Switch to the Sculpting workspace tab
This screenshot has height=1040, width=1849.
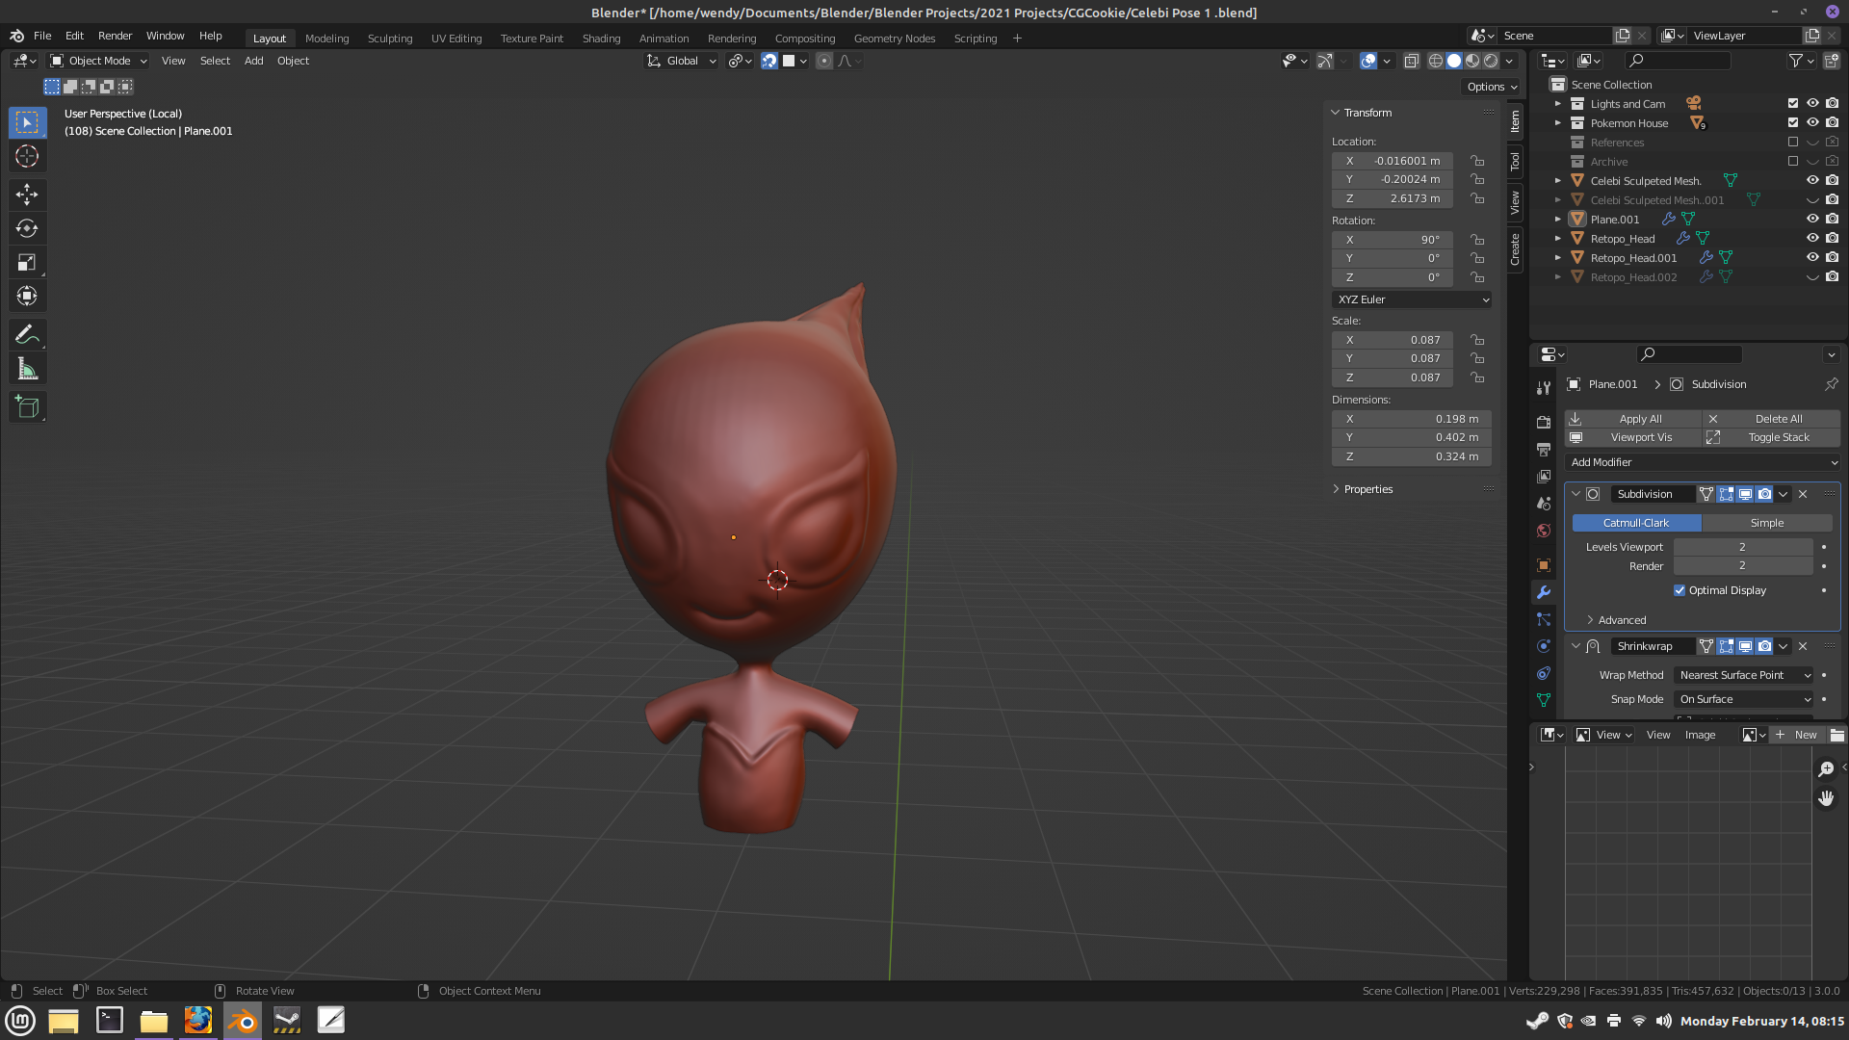390,39
